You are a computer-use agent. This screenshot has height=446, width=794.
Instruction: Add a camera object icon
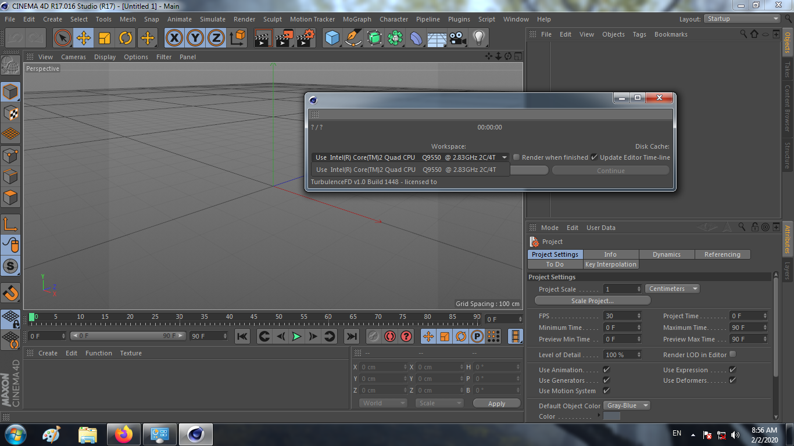click(458, 38)
